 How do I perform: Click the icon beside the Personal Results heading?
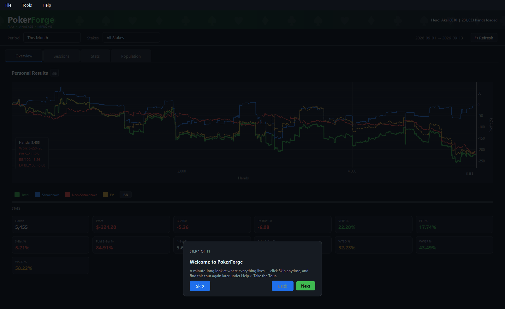tap(55, 73)
